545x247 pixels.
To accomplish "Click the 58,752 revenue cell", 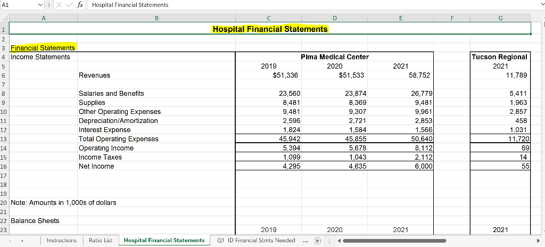I will tap(400, 75).
